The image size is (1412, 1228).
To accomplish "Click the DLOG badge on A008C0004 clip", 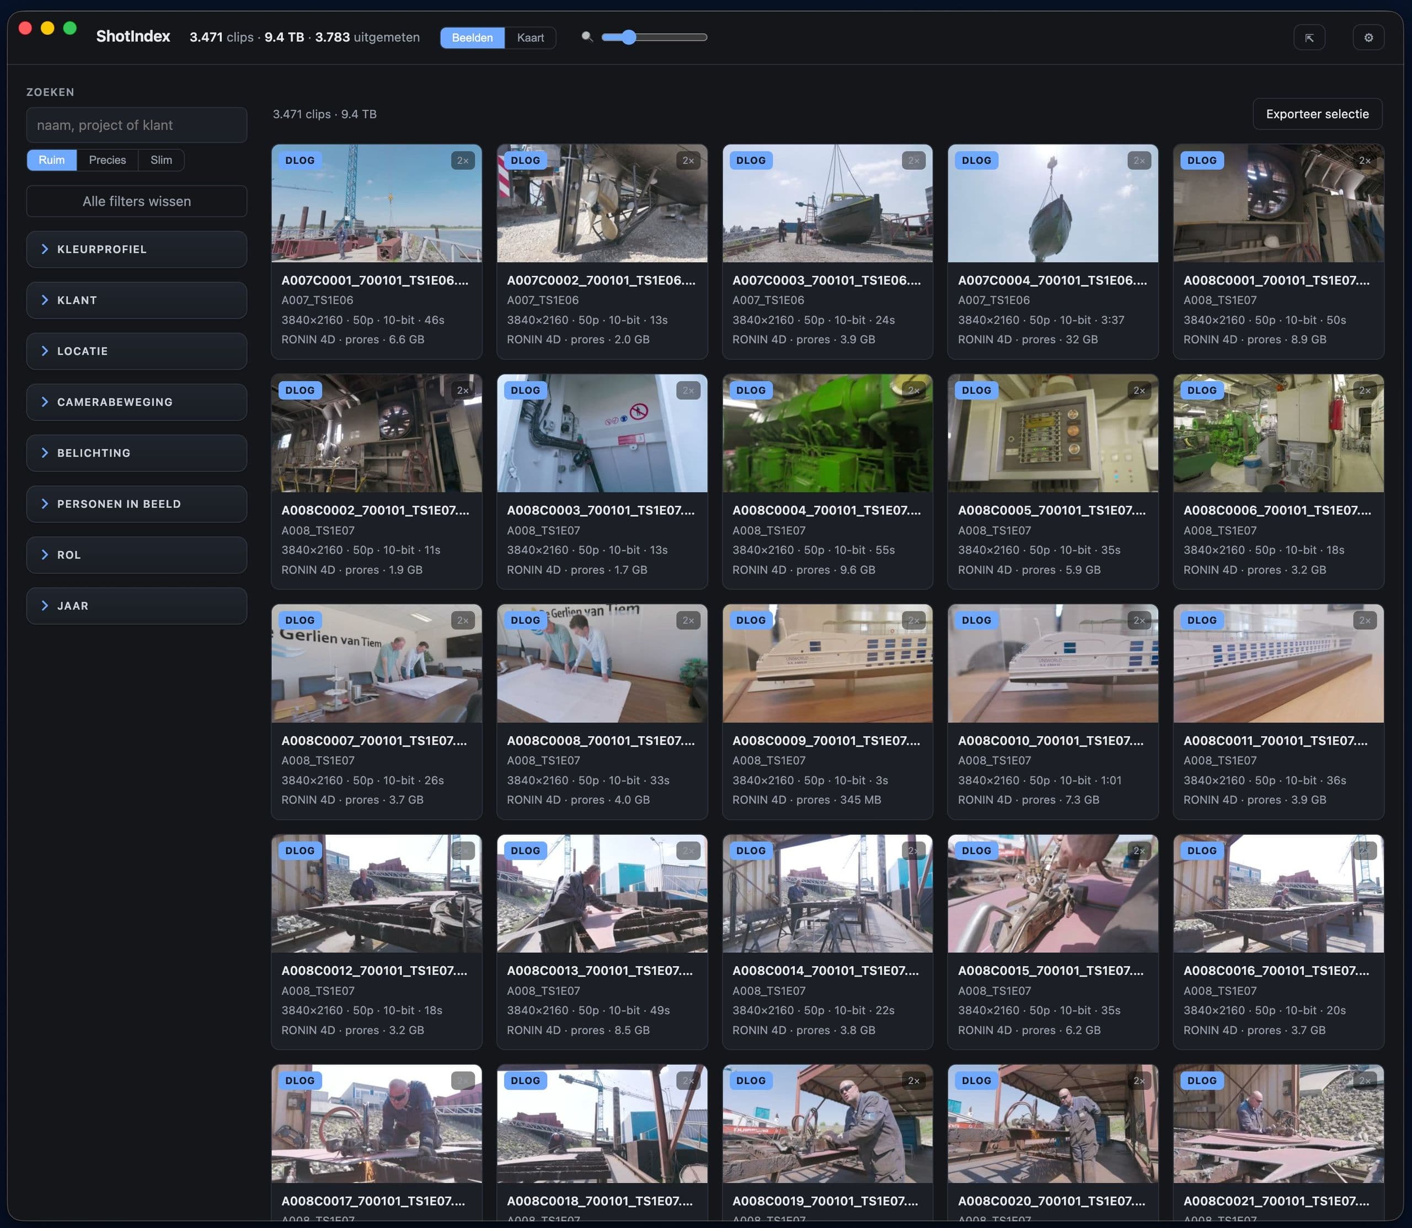I will pos(751,390).
